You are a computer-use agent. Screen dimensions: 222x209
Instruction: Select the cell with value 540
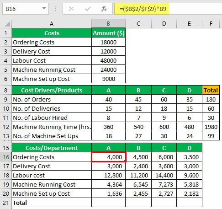[138, 127]
